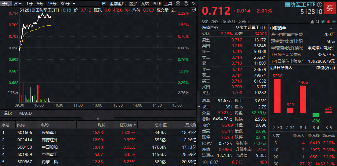Open the 净值走势 net value trend link
Image resolution: width=337 pixels, height=166 pixels.
[210, 27]
